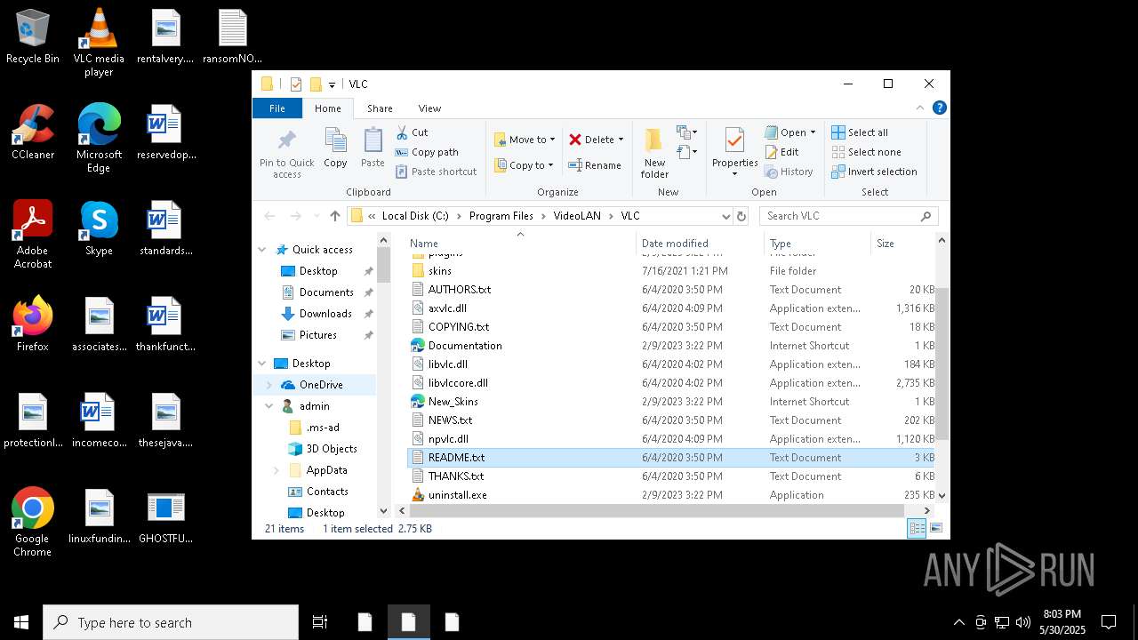This screenshot has height=640, width=1138.
Task: Click Select none in ribbon
Action: pyautogui.click(x=866, y=152)
